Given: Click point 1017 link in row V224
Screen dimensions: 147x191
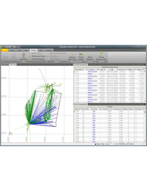Looking at the screenshot, I should [94, 113].
